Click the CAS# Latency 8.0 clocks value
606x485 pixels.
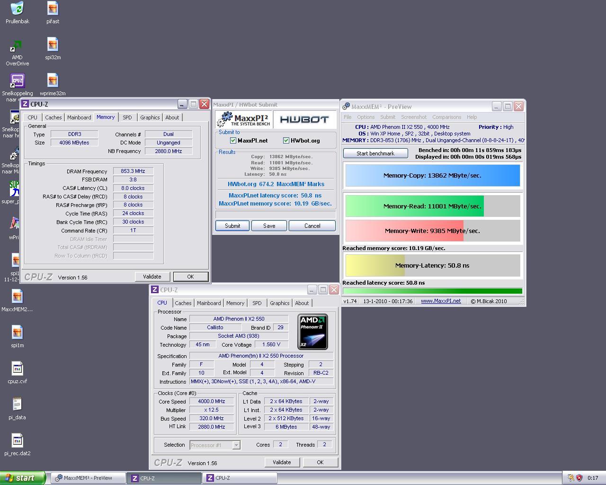pos(133,188)
